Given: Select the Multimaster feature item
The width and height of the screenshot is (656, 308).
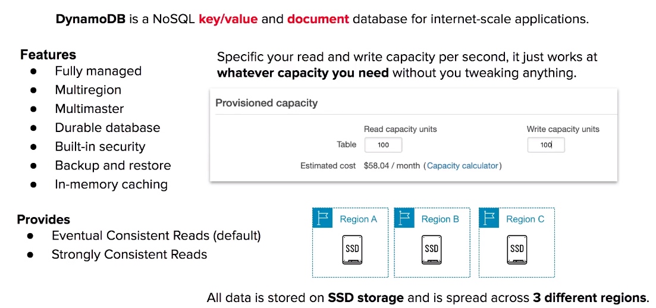Looking at the screenshot, I should point(90,109).
